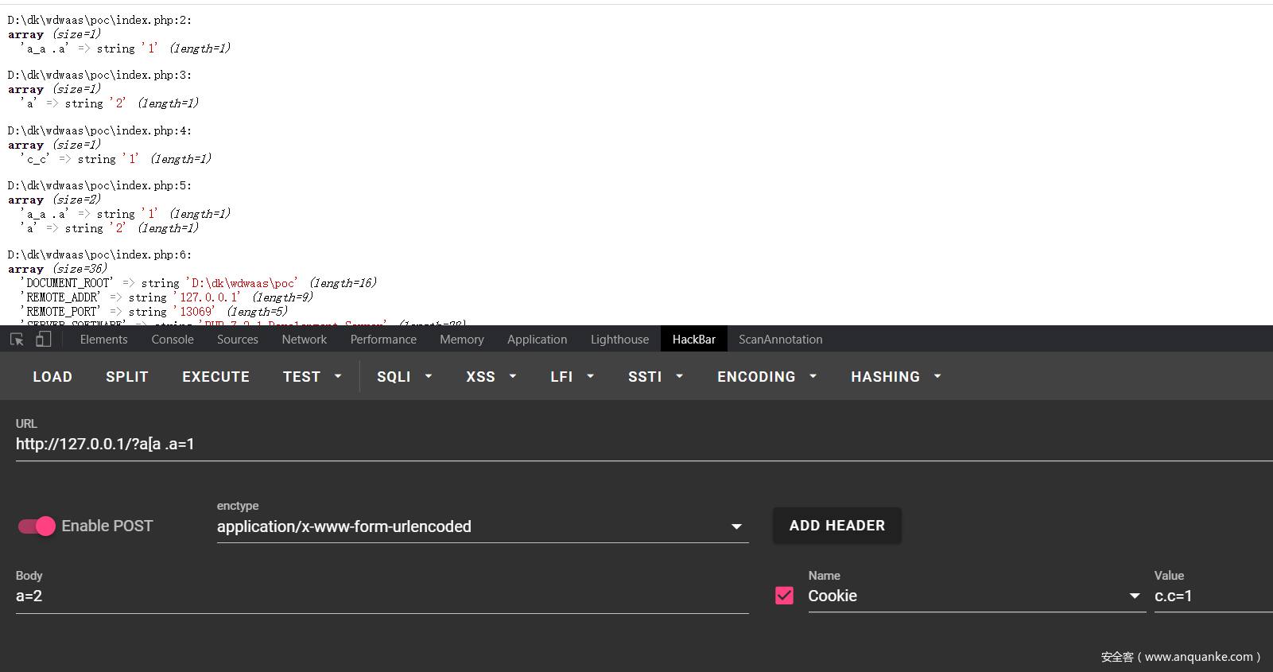Expand the Cookie header name dropdown
This screenshot has height=672, width=1273.
(x=1134, y=596)
